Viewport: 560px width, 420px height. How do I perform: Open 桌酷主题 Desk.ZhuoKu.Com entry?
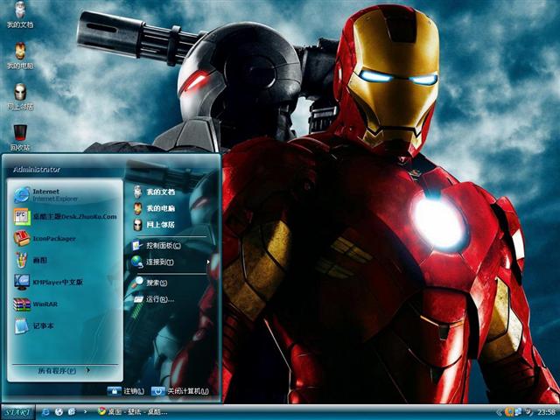[x=65, y=217]
